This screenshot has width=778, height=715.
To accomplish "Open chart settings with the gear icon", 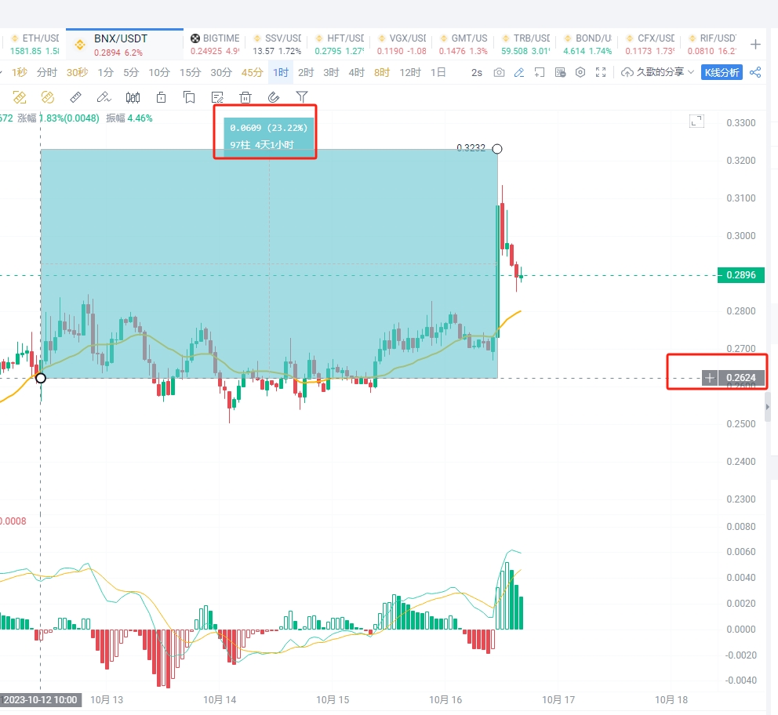I will [x=580, y=71].
